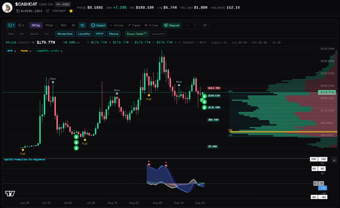Click the Sep 20 date axis label

click(200, 203)
